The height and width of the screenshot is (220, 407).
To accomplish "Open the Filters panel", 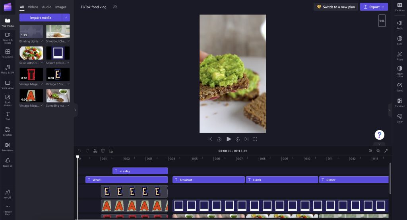I will tap(400, 56).
